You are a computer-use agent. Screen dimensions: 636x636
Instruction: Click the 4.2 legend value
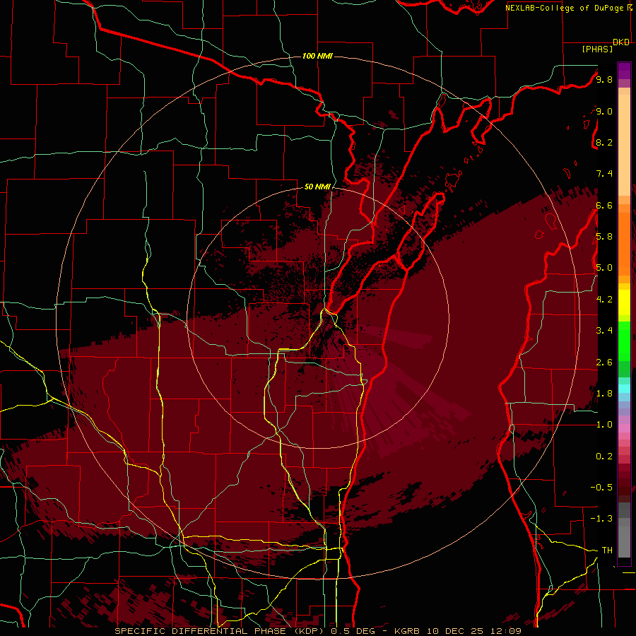point(604,300)
